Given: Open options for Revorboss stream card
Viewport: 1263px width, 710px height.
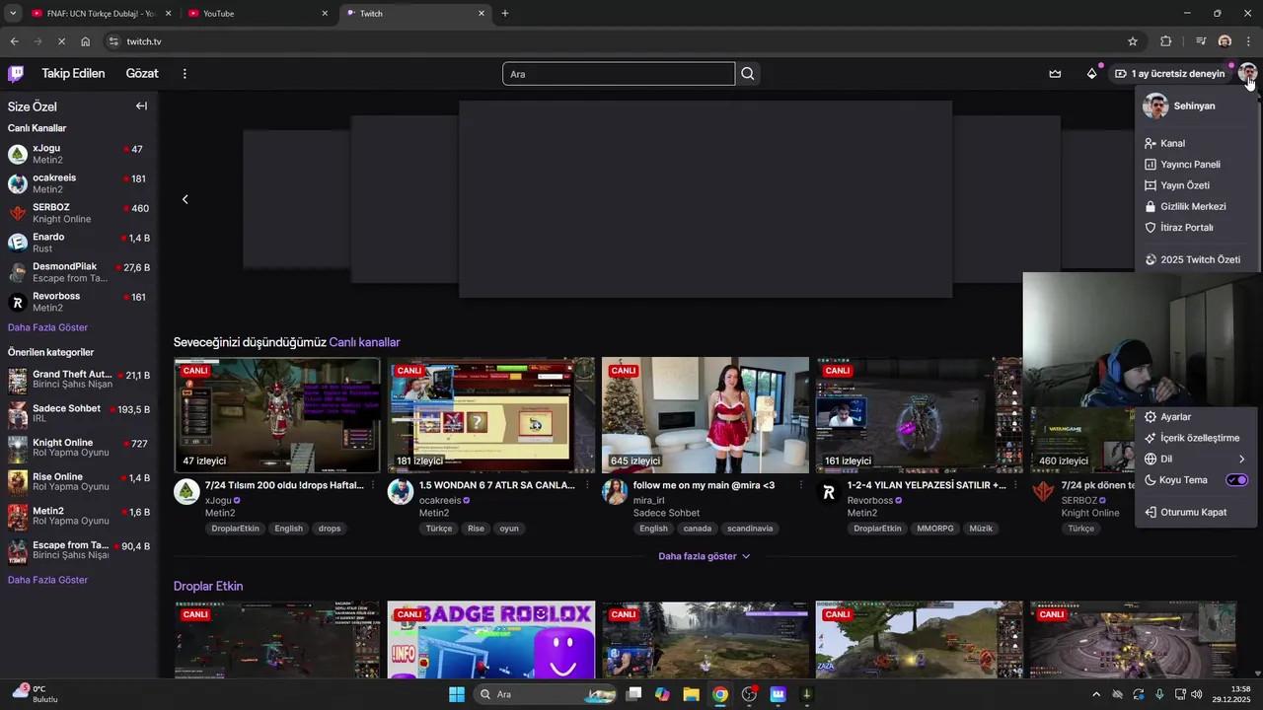Looking at the screenshot, I should click(x=1015, y=485).
